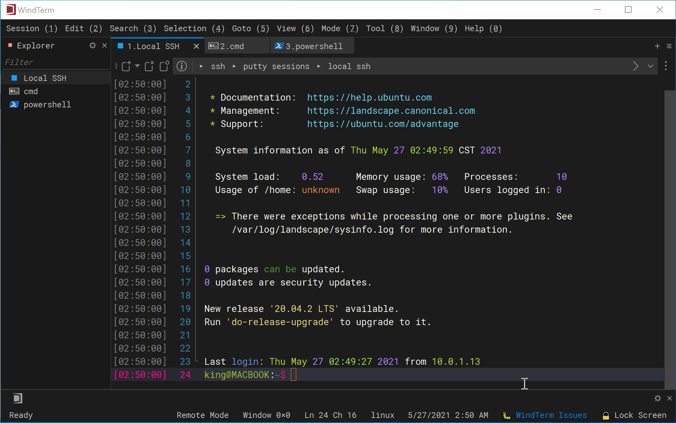Click the red Explorer panel title icon
Image resolution: width=676 pixels, height=423 pixels.
coord(10,45)
